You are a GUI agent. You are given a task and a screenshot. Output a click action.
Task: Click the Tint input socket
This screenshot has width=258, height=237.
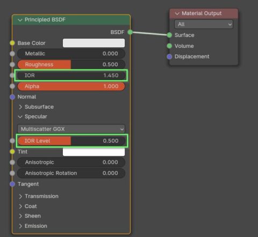point(12,152)
